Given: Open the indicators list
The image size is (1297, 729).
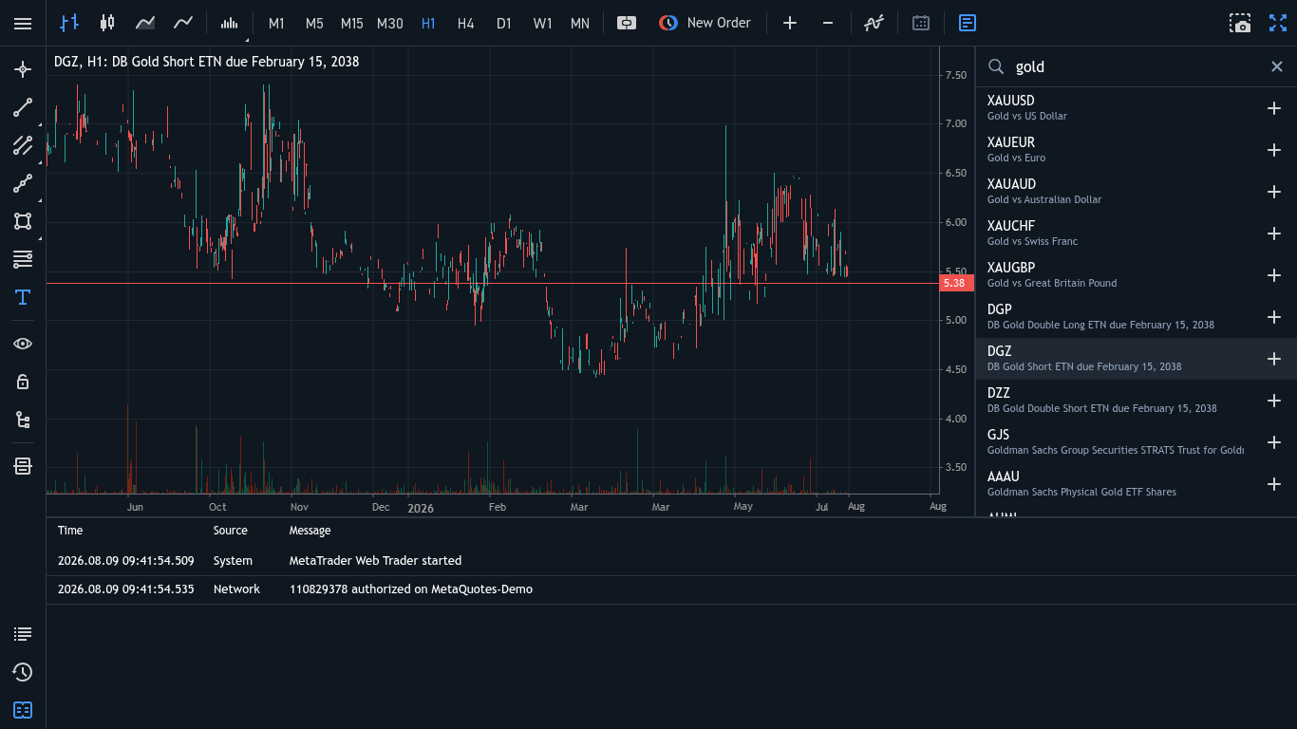Looking at the screenshot, I should point(874,23).
